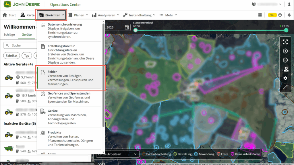Screen dimensions: 294x165
Task: Zoom out on the map
Action: [x=285, y=60]
